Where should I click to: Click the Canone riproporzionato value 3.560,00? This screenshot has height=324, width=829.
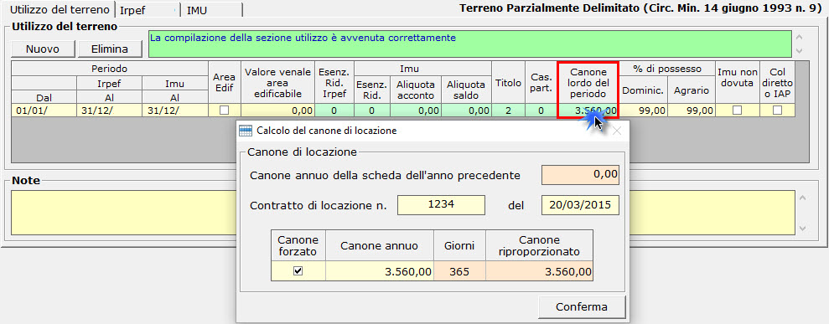tap(539, 271)
